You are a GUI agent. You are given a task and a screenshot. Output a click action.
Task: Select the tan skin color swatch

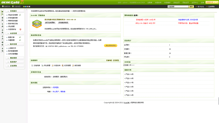click(x=28, y=6)
